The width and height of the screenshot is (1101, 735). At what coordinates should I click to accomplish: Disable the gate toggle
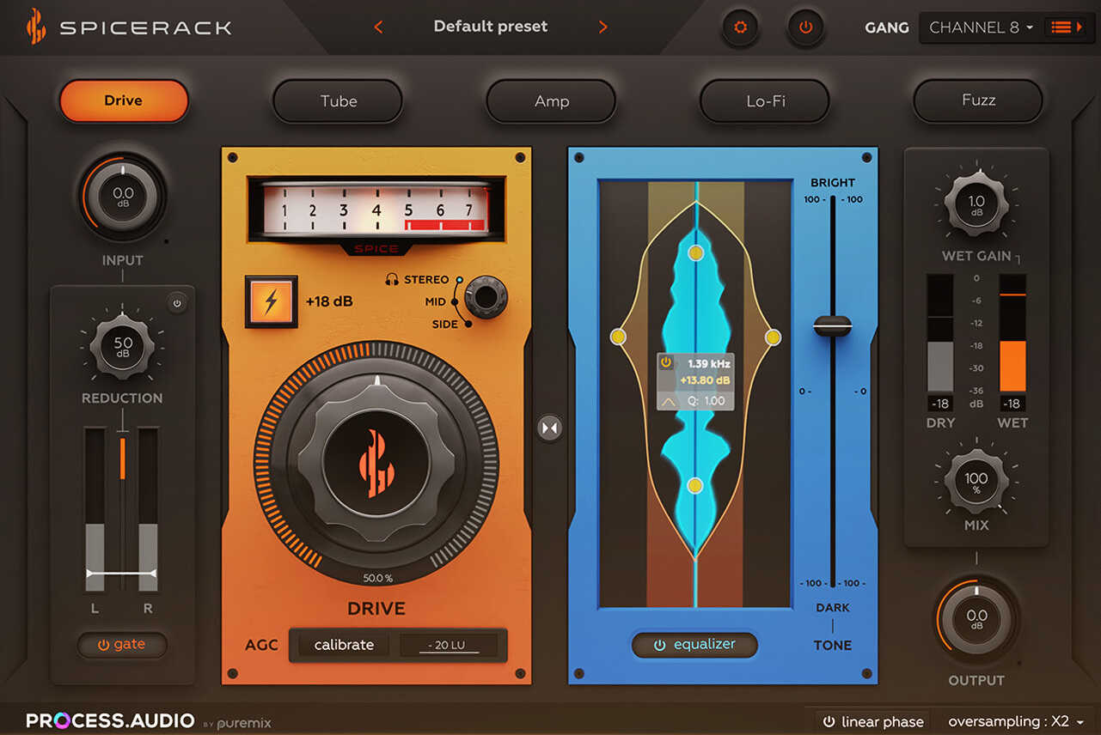122,645
